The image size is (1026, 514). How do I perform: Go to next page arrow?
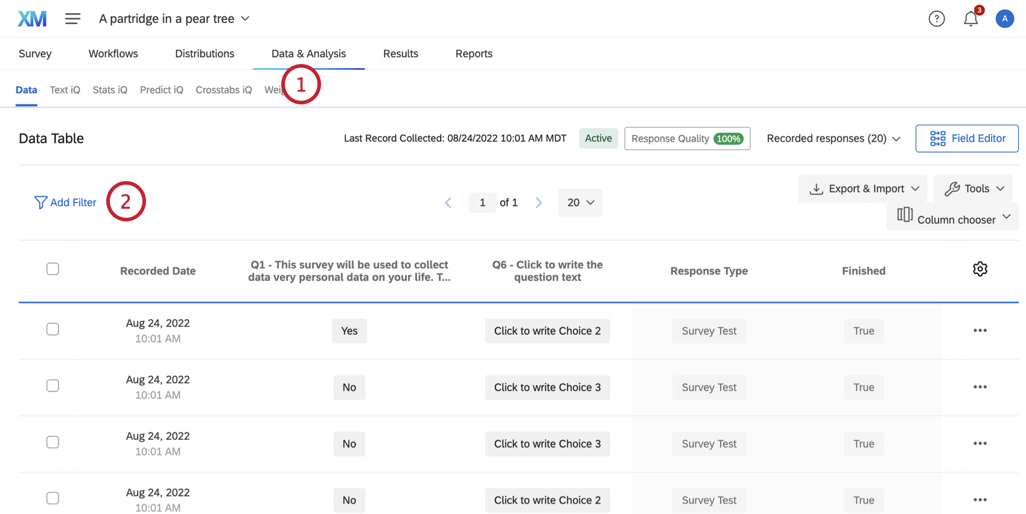click(x=538, y=203)
